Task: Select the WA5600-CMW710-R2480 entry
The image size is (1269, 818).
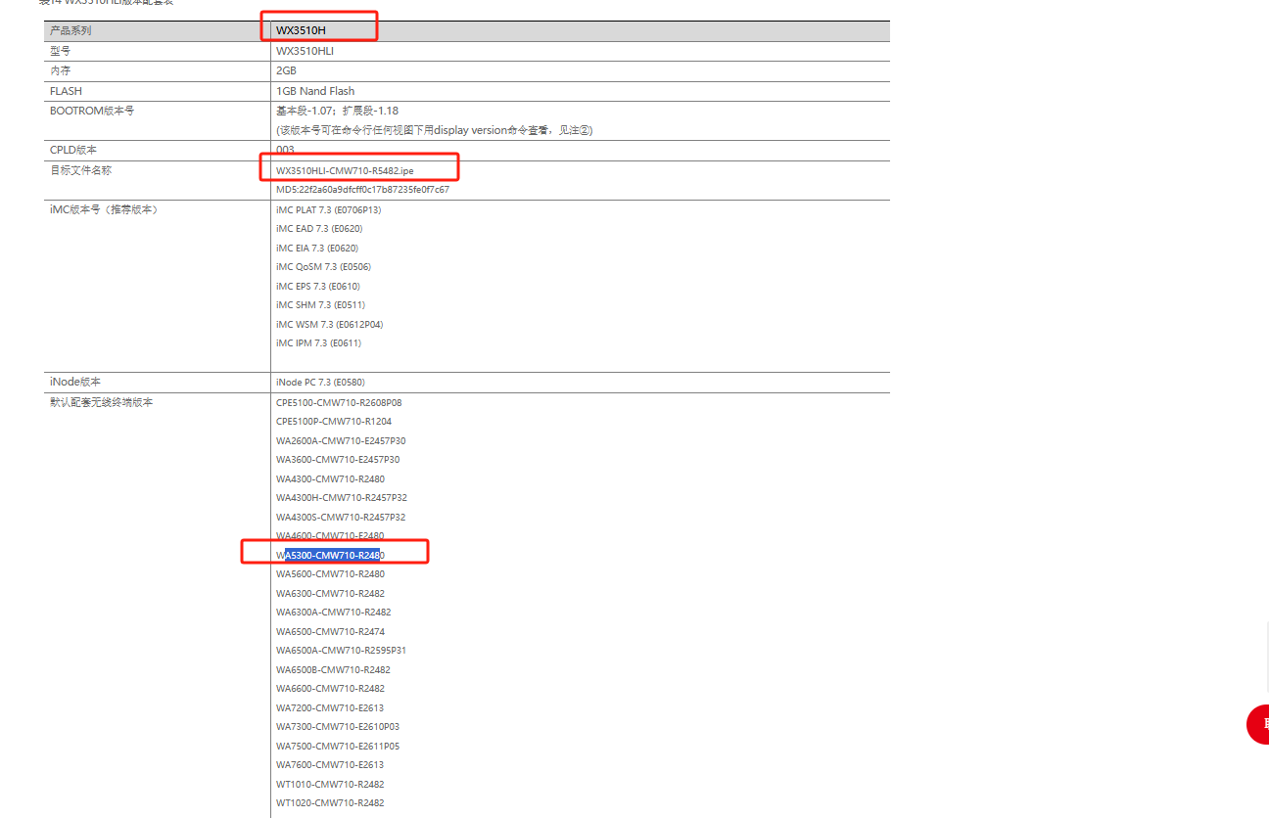Action: point(330,574)
